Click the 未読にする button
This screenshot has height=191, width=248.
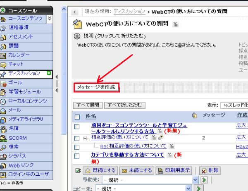pos(137,171)
